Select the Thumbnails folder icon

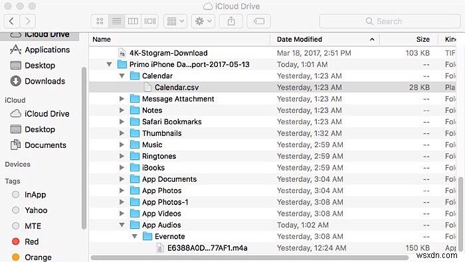pos(135,133)
